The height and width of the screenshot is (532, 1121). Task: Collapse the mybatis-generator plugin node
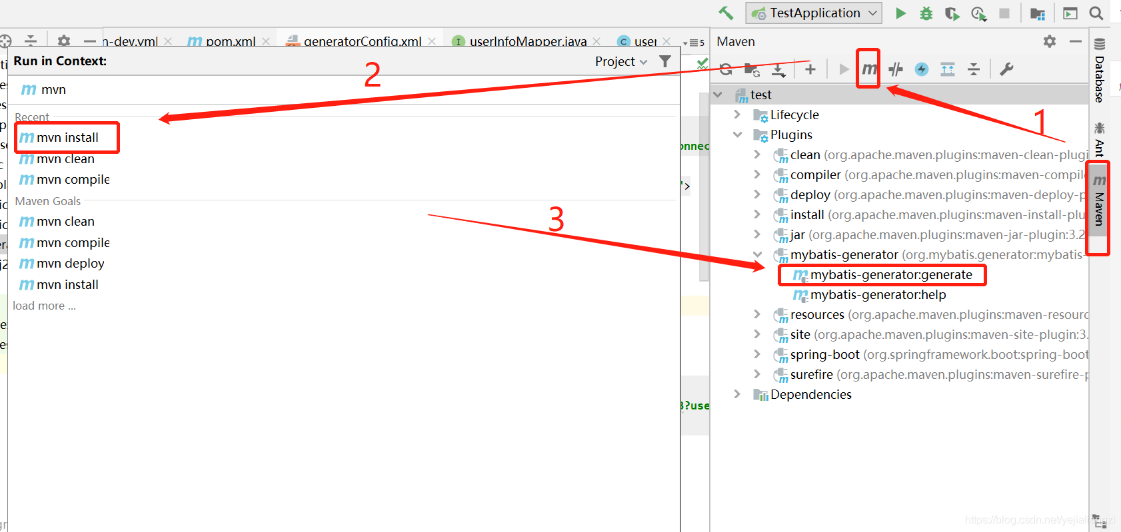click(757, 254)
